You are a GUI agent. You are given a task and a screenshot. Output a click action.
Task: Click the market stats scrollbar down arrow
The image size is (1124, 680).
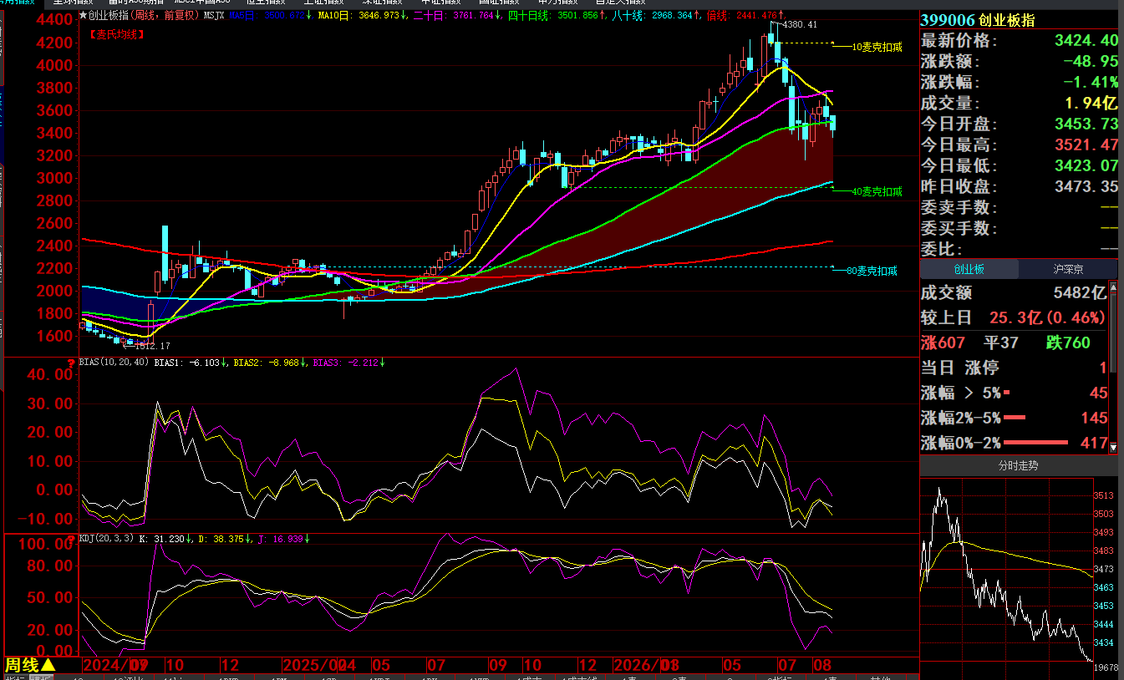[1113, 448]
